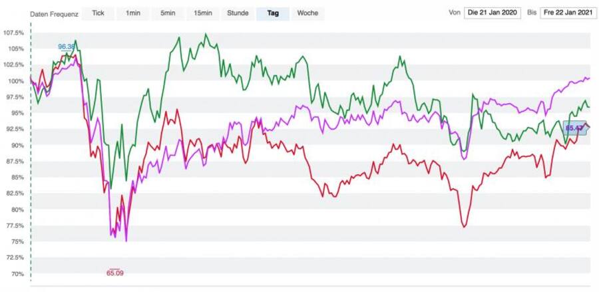
Task: Switch frequency to 1min
Action: pyautogui.click(x=132, y=13)
